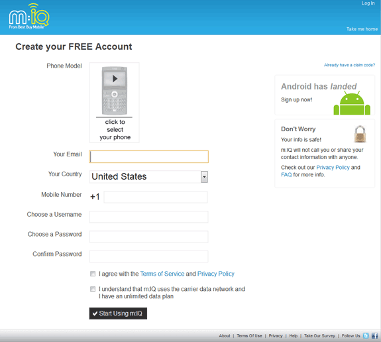Click the green Android robot image
This screenshot has width=381, height=342.
[352, 103]
